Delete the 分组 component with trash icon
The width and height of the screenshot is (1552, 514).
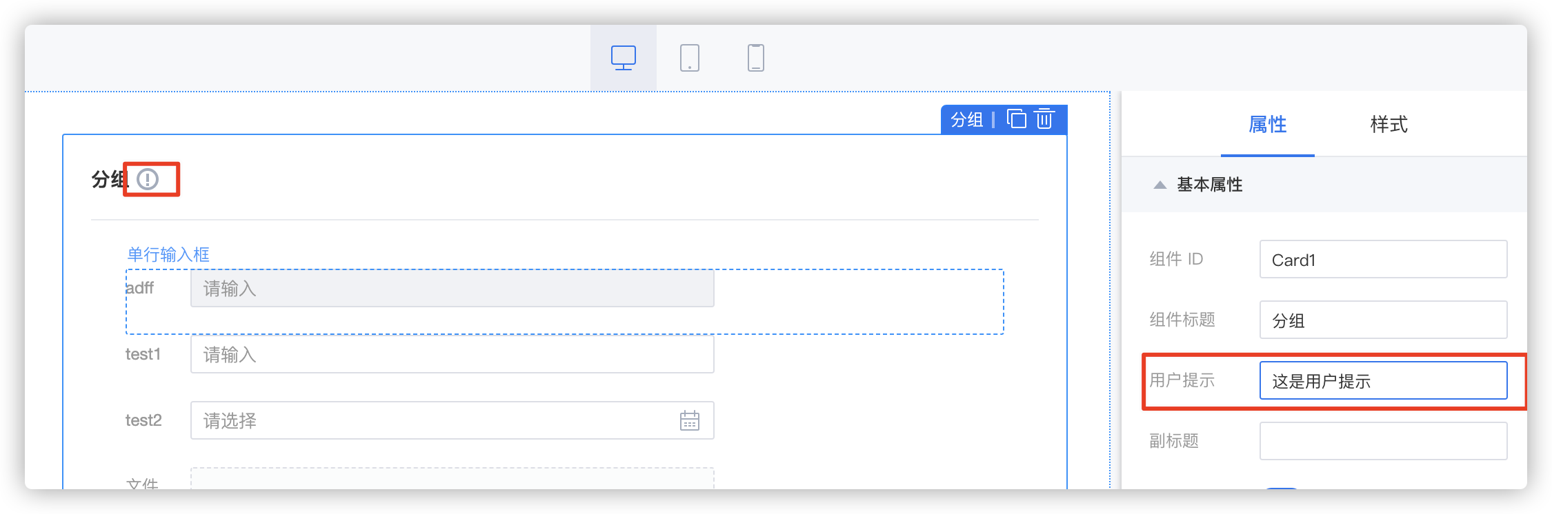coord(1044,119)
